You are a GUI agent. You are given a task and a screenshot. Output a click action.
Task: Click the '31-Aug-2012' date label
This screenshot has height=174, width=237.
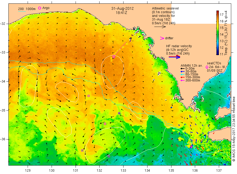122,8
